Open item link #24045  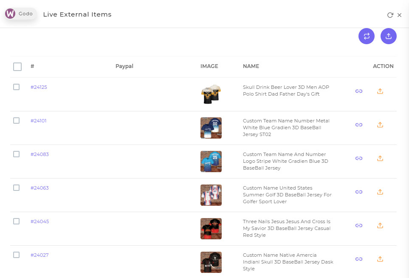tap(39, 221)
